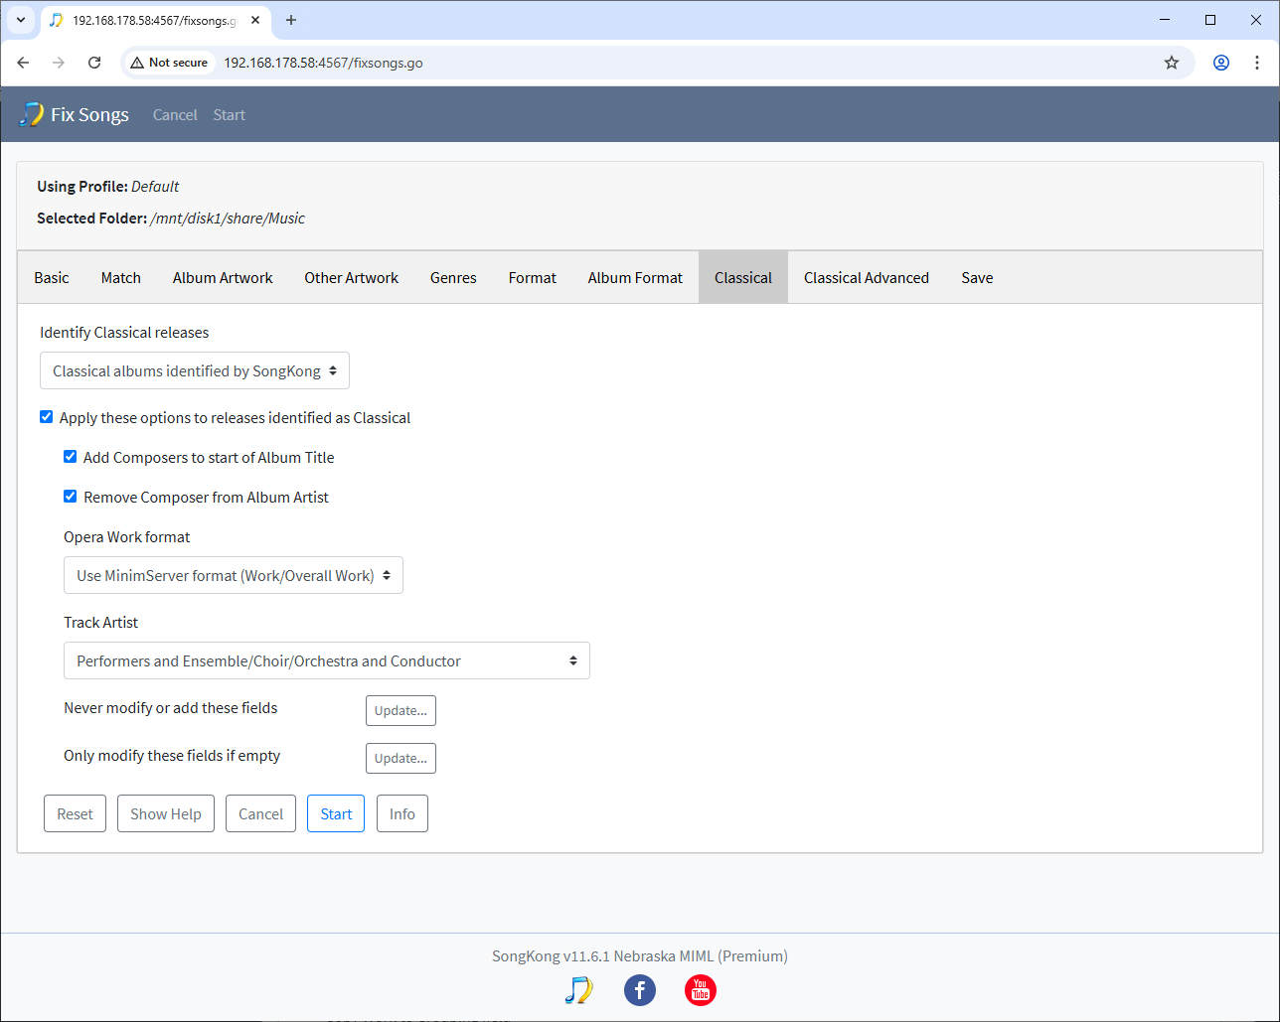1280x1022 pixels.
Task: Open SongKong website icon in footer
Action: coord(578,990)
